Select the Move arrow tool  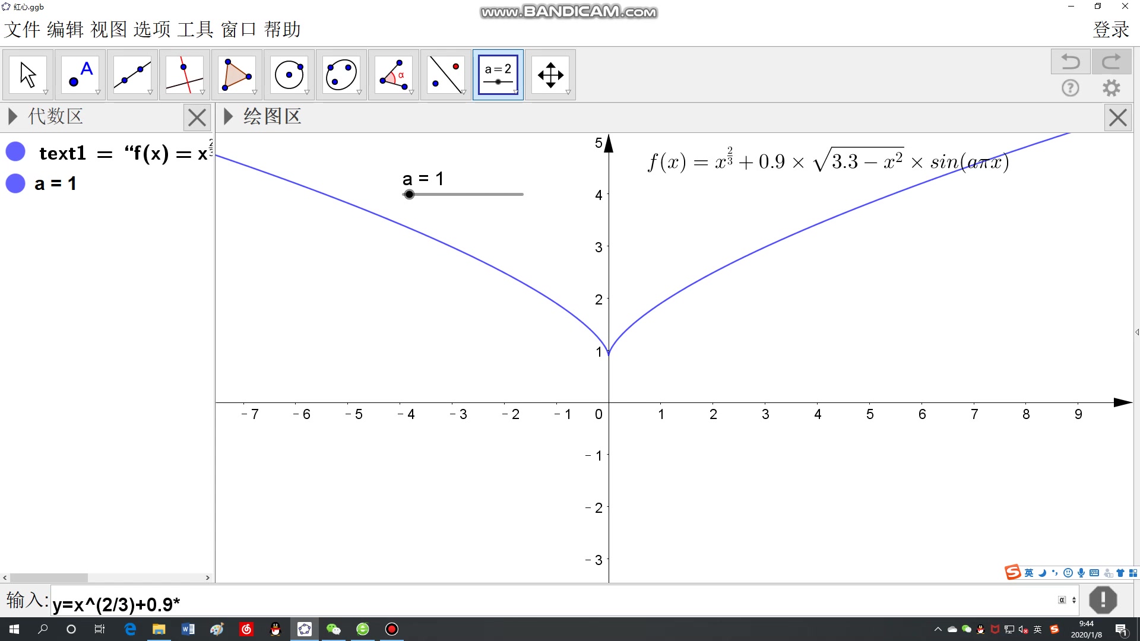click(28, 75)
